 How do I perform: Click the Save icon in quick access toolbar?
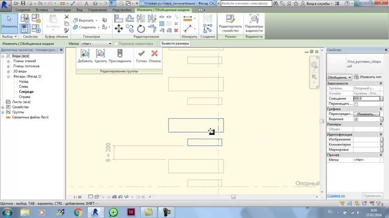23,4
